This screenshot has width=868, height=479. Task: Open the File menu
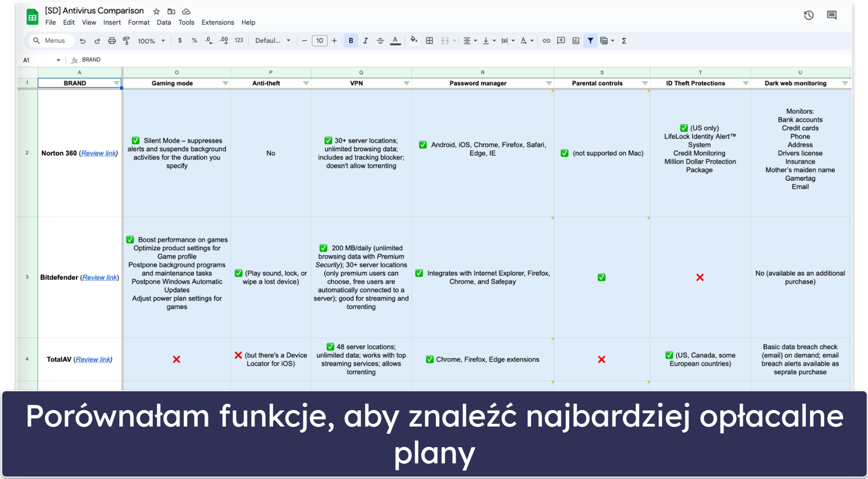(51, 23)
